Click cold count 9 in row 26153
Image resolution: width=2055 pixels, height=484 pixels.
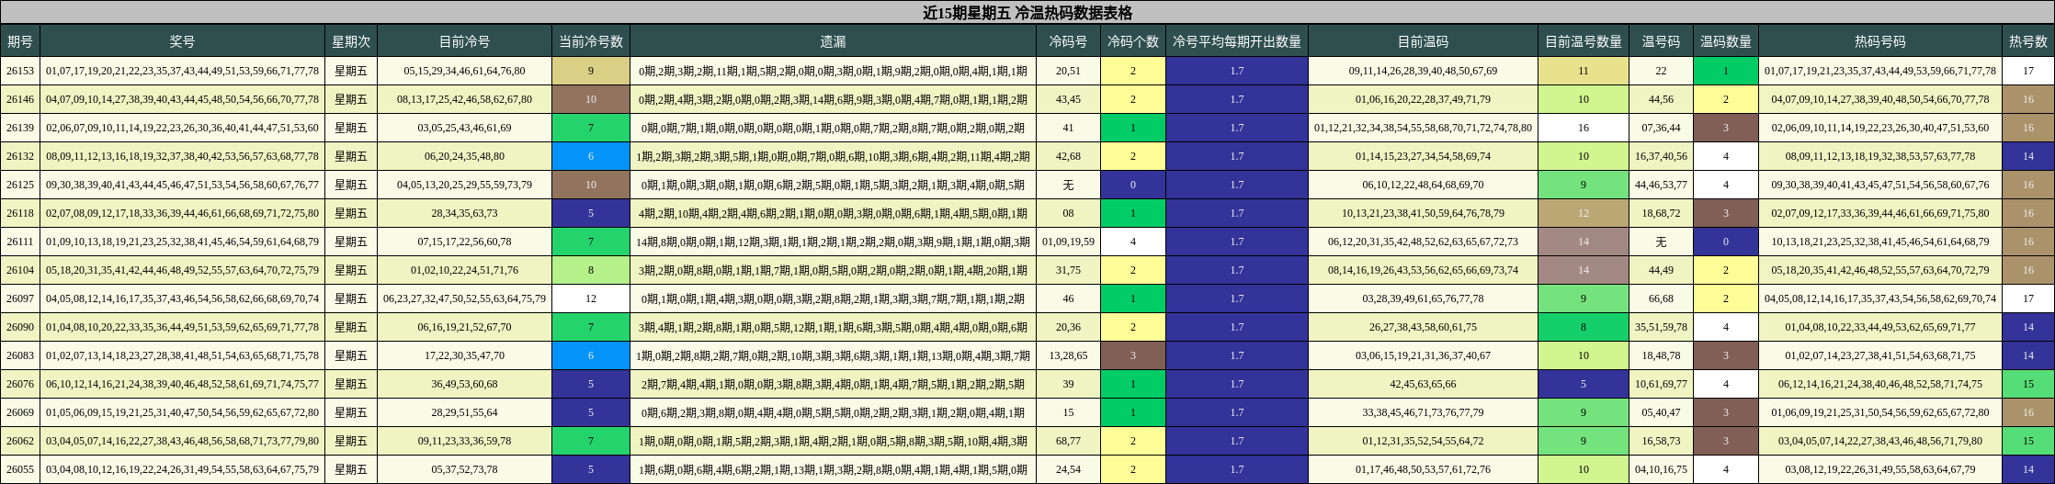(591, 71)
